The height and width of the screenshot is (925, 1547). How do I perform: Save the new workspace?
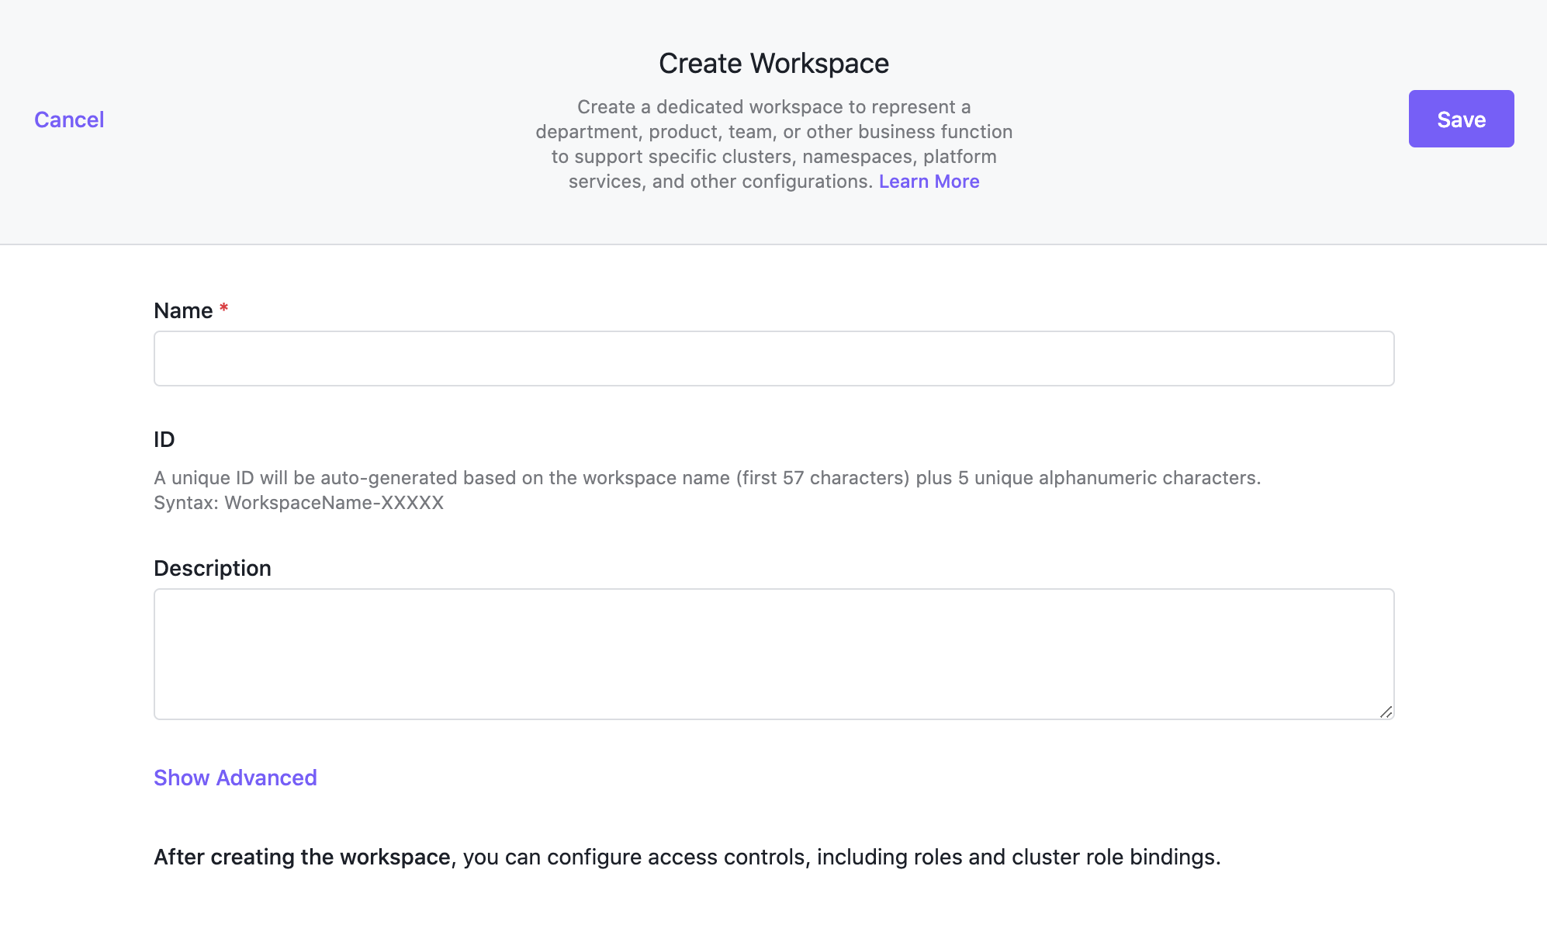[1461, 119]
